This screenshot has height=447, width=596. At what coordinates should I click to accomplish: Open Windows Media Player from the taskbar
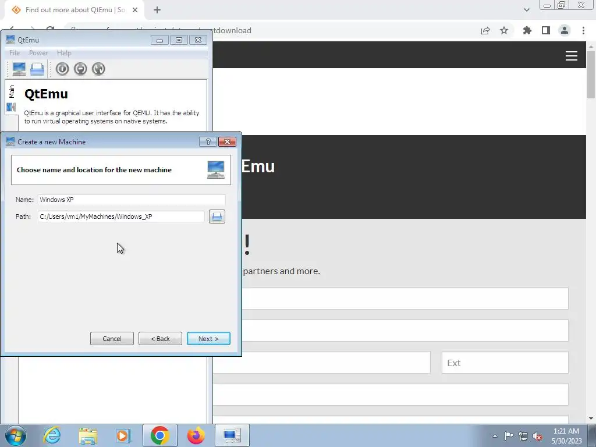123,435
